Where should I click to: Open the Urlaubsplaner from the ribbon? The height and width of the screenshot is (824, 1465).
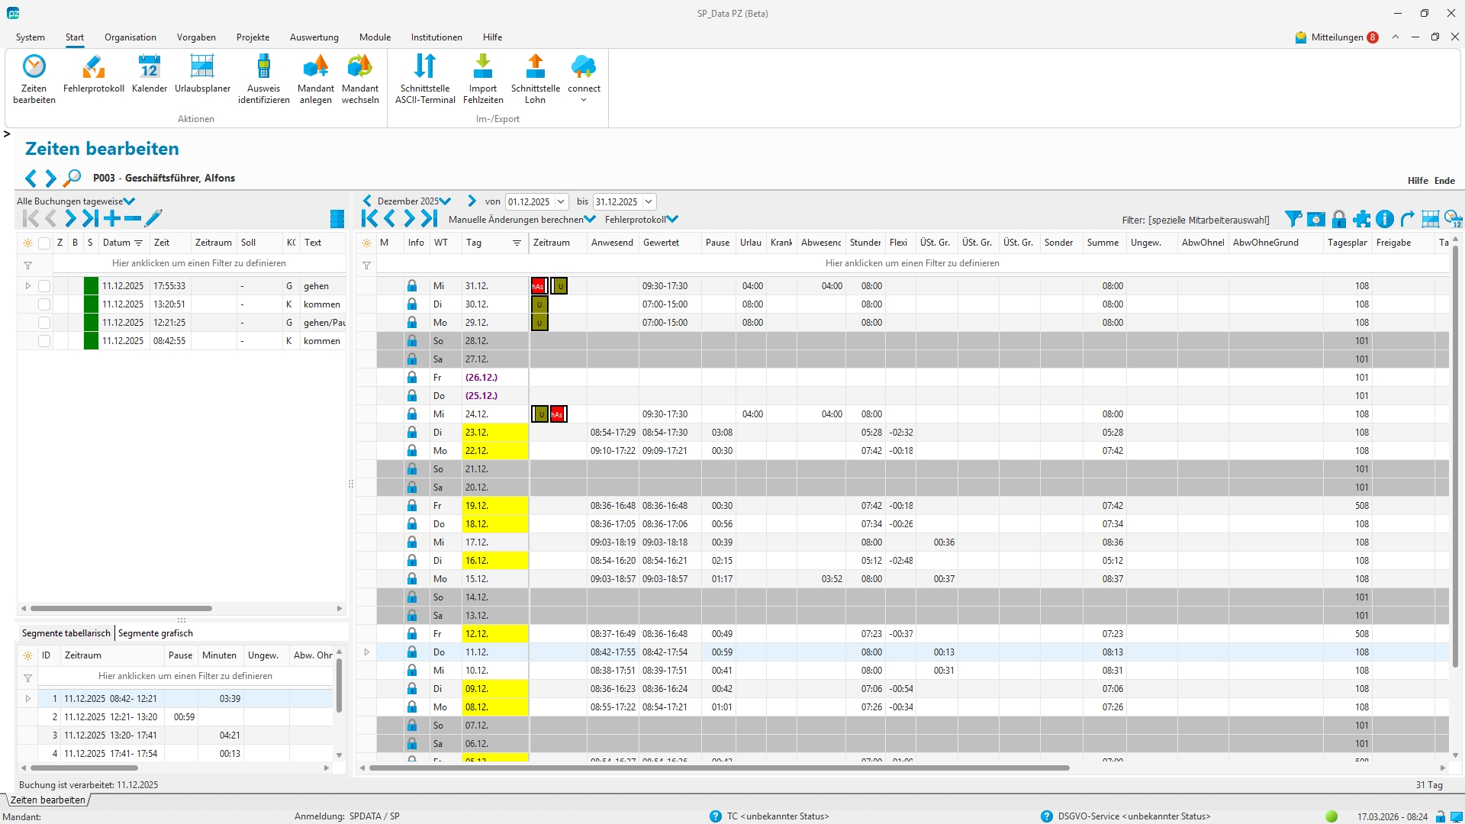[202, 67]
